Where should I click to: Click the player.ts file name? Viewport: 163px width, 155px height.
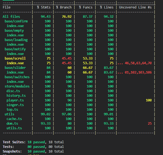tap(15, 100)
